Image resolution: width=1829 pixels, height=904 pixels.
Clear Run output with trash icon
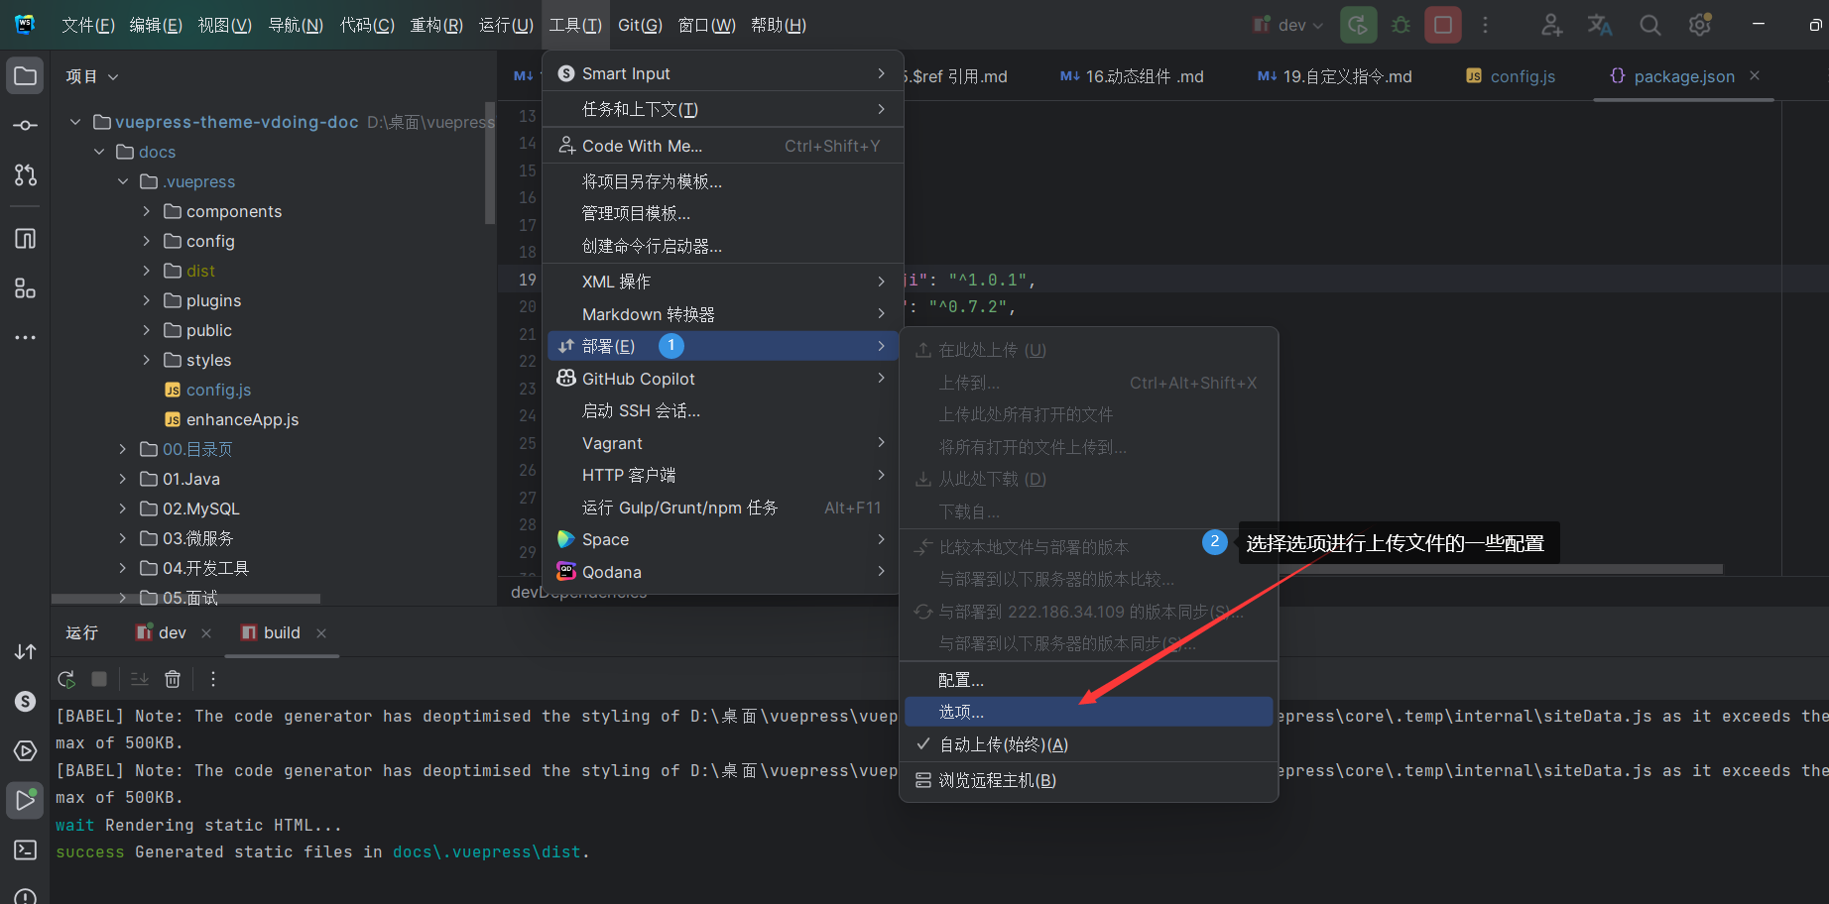(x=173, y=679)
